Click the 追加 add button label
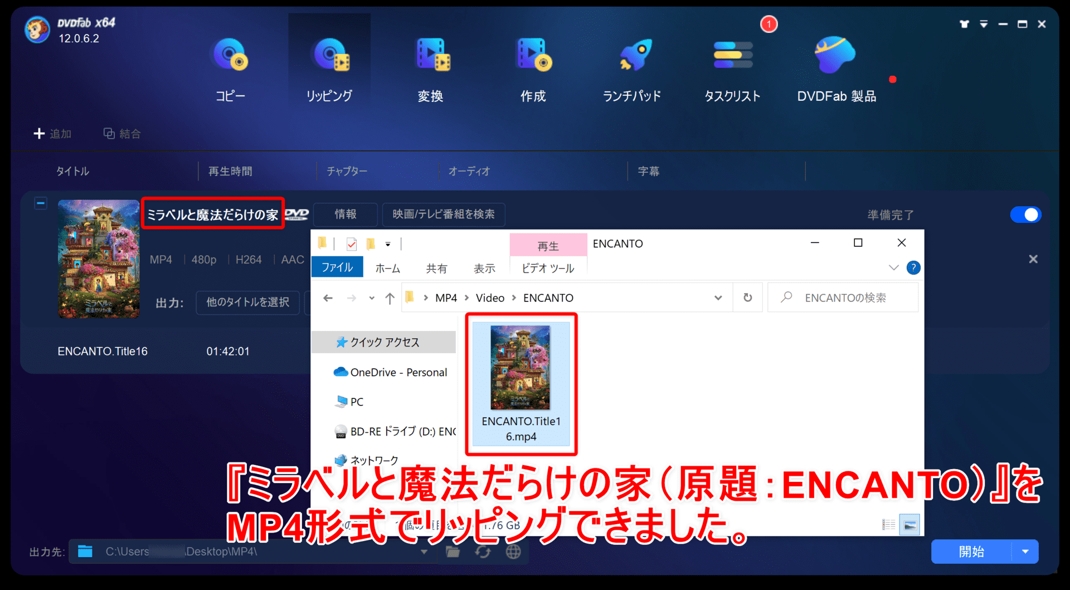1070x590 pixels. (x=61, y=134)
